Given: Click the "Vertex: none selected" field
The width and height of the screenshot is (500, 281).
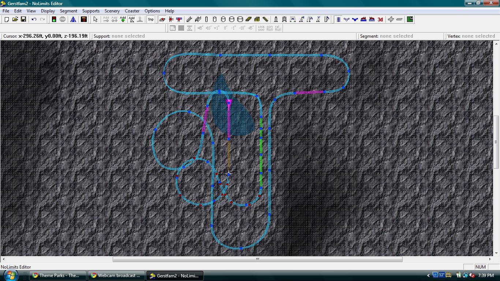Looking at the screenshot, I should pyautogui.click(x=471, y=36).
